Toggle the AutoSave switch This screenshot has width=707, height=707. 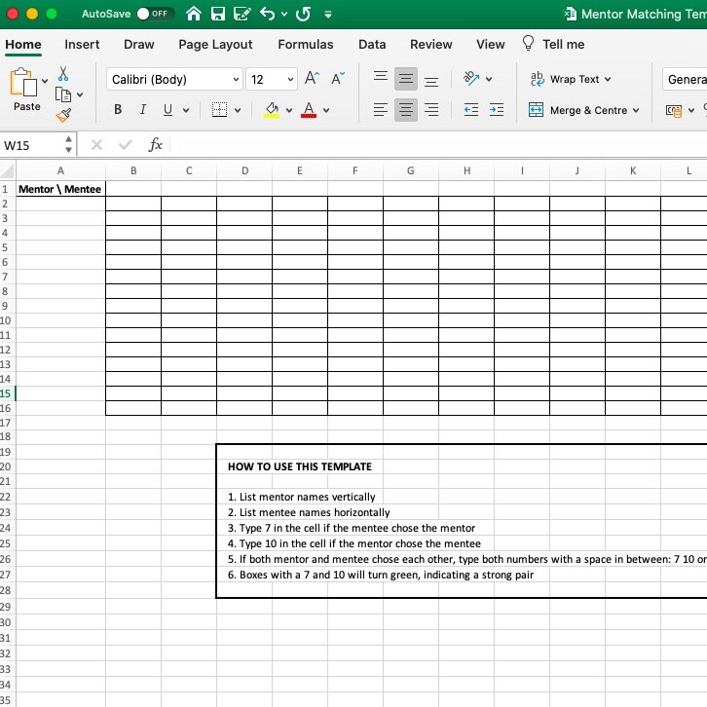point(154,14)
